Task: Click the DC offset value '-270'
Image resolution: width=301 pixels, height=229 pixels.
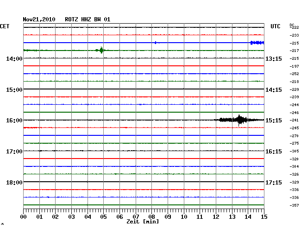Action: click(294, 136)
